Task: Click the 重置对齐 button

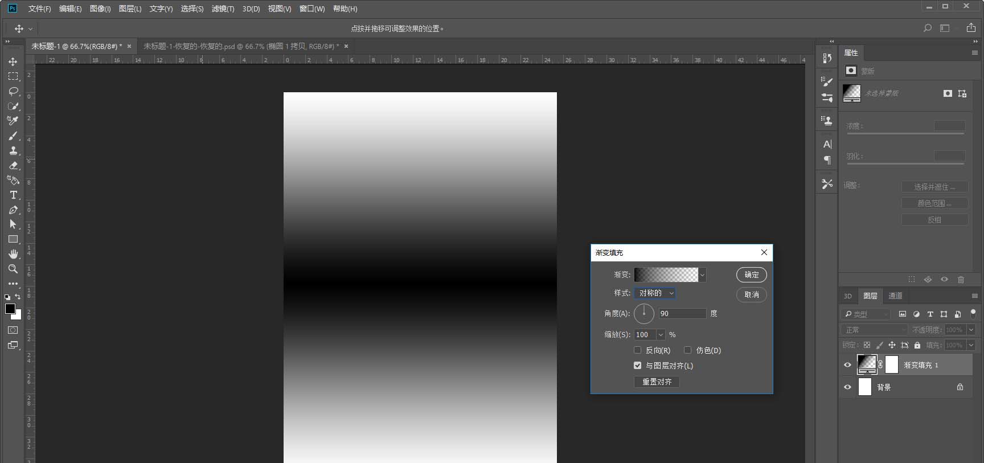Action: pos(657,382)
